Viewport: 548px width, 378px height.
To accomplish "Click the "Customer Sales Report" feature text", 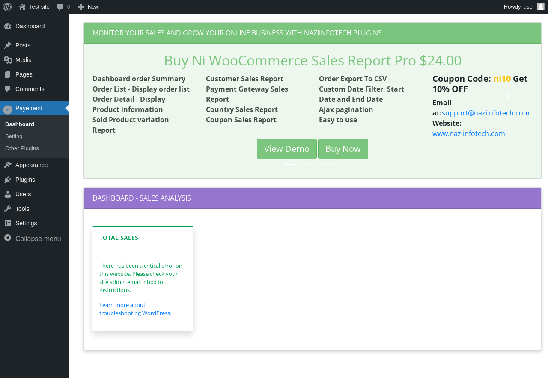I will [x=244, y=79].
